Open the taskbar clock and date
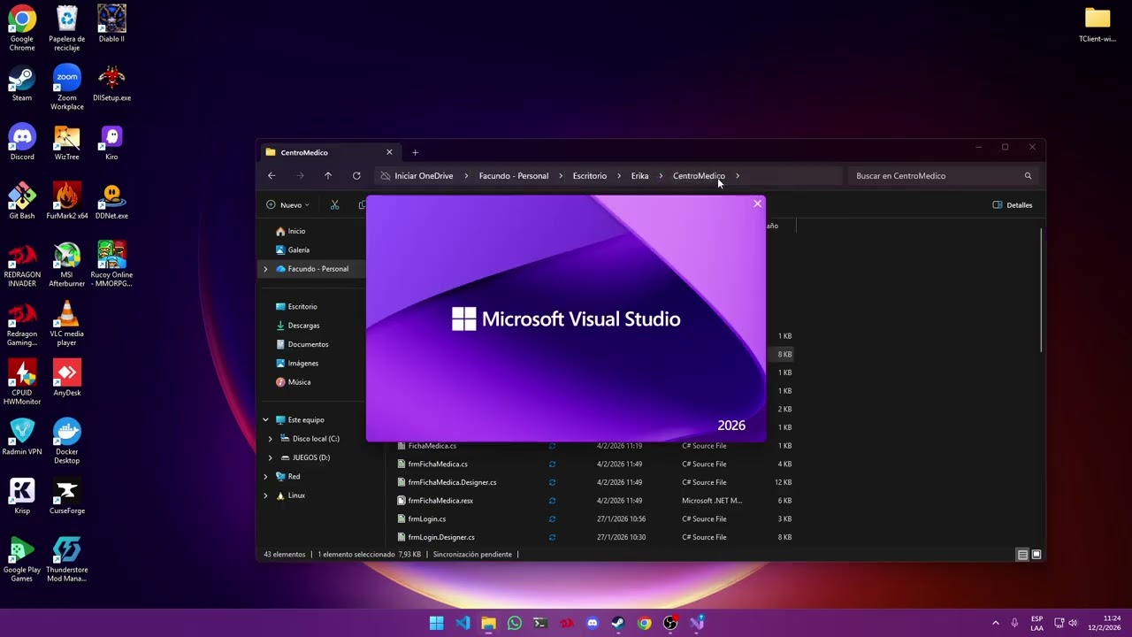 (1104, 623)
